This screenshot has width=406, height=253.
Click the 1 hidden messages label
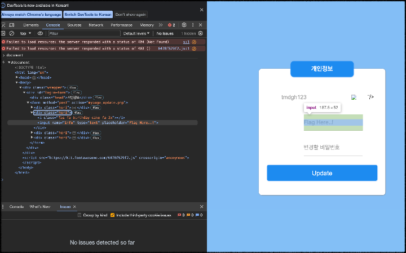(x=188, y=33)
